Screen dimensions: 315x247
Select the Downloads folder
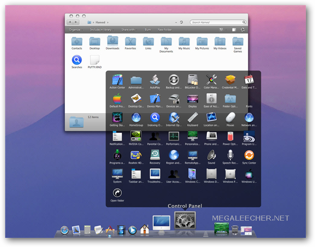[113, 43]
